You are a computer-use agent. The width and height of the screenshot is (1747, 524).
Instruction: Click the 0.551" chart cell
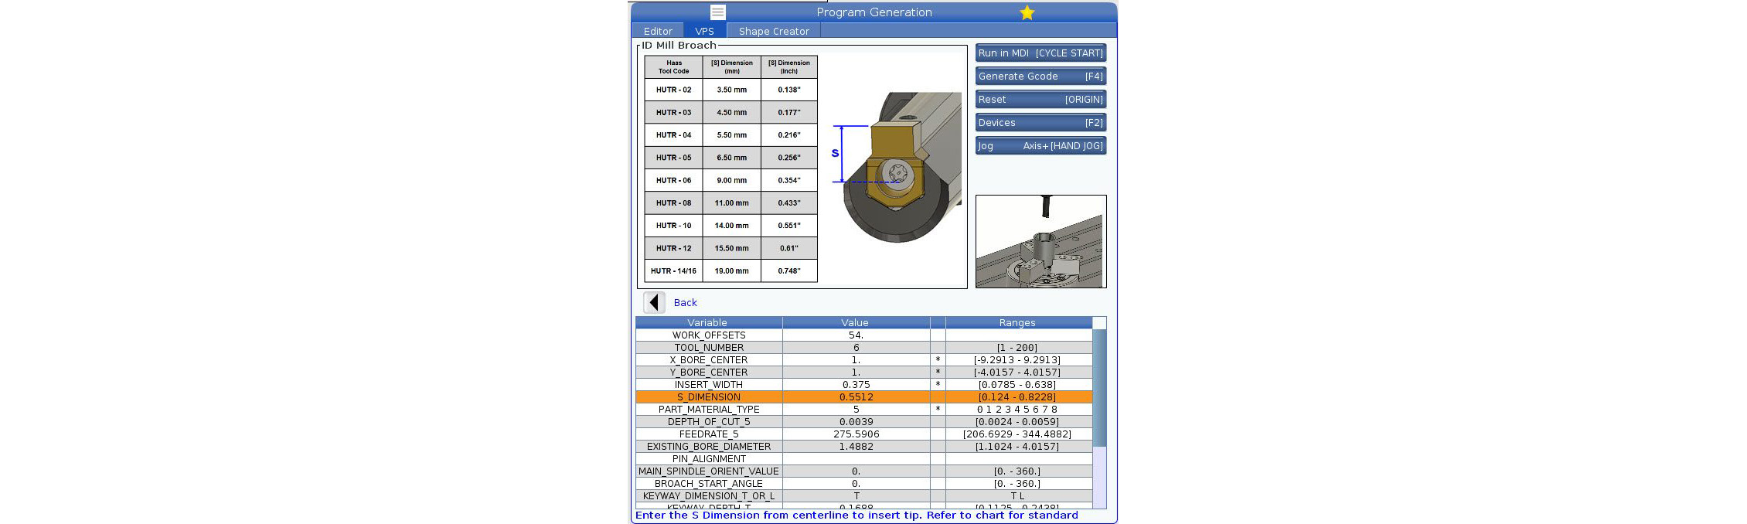tap(789, 226)
